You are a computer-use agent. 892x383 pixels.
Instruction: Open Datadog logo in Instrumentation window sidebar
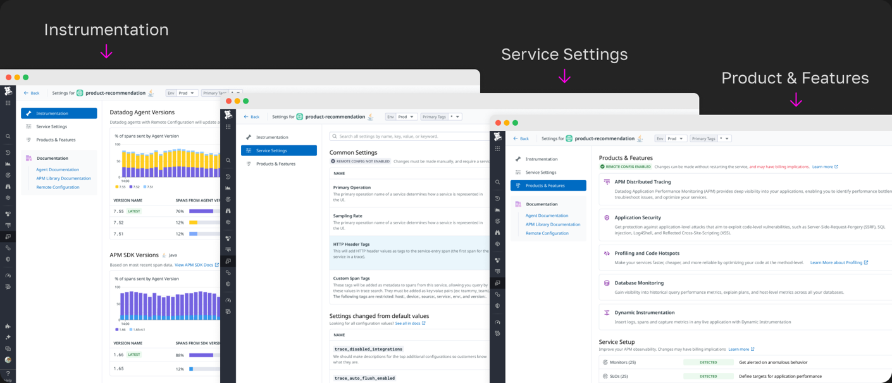(x=8, y=92)
